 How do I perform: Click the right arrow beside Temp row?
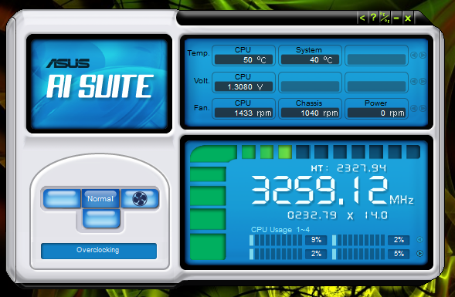pos(423,55)
